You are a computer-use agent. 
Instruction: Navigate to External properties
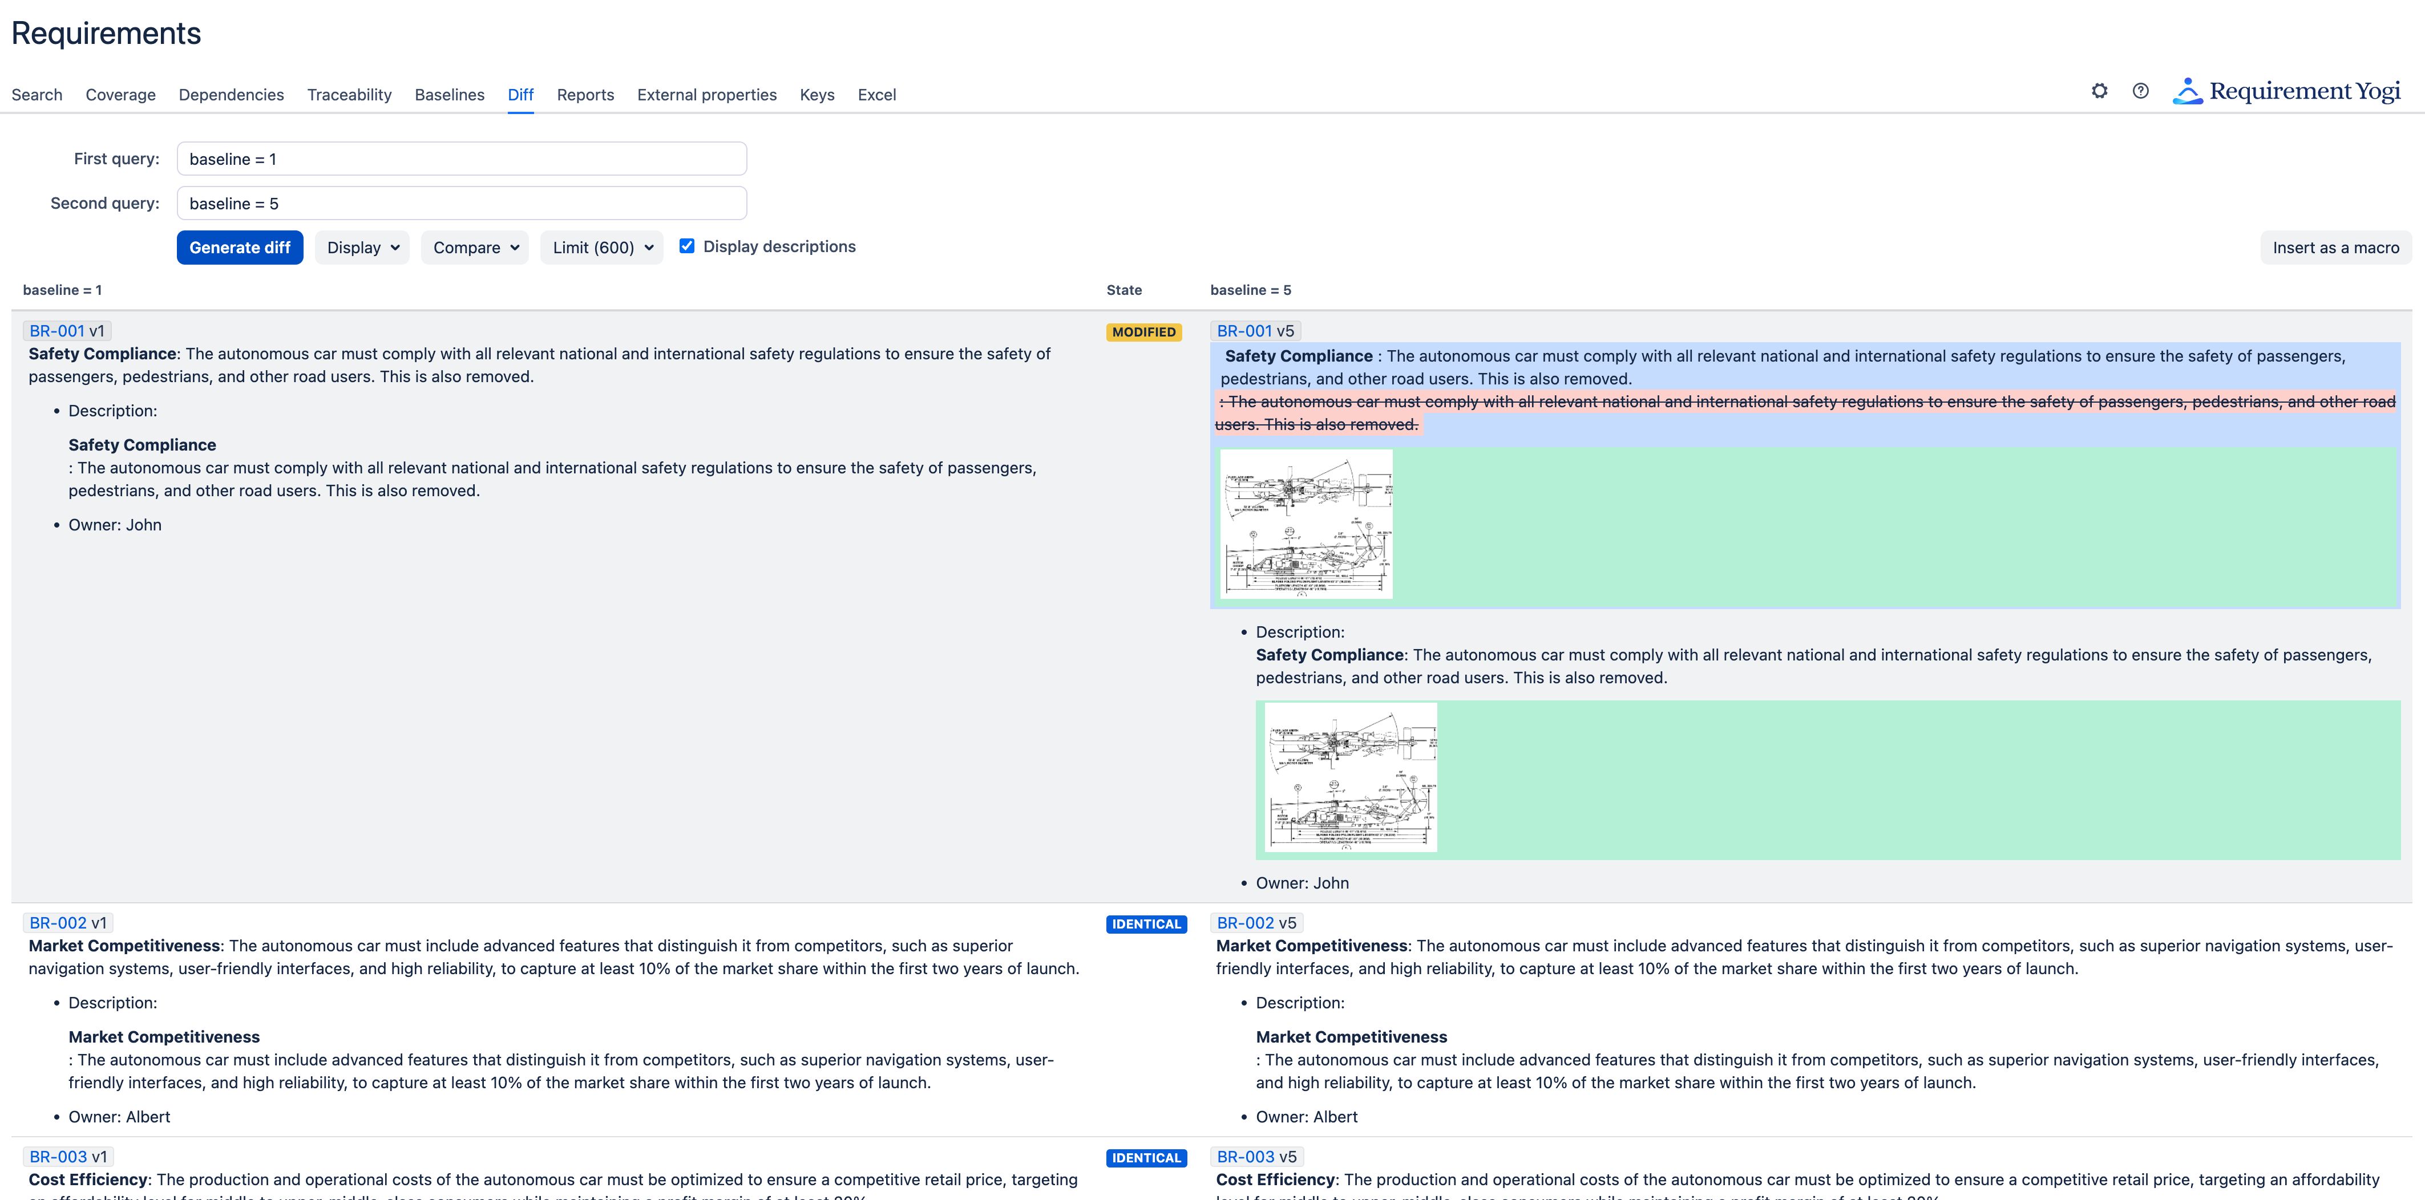707,94
